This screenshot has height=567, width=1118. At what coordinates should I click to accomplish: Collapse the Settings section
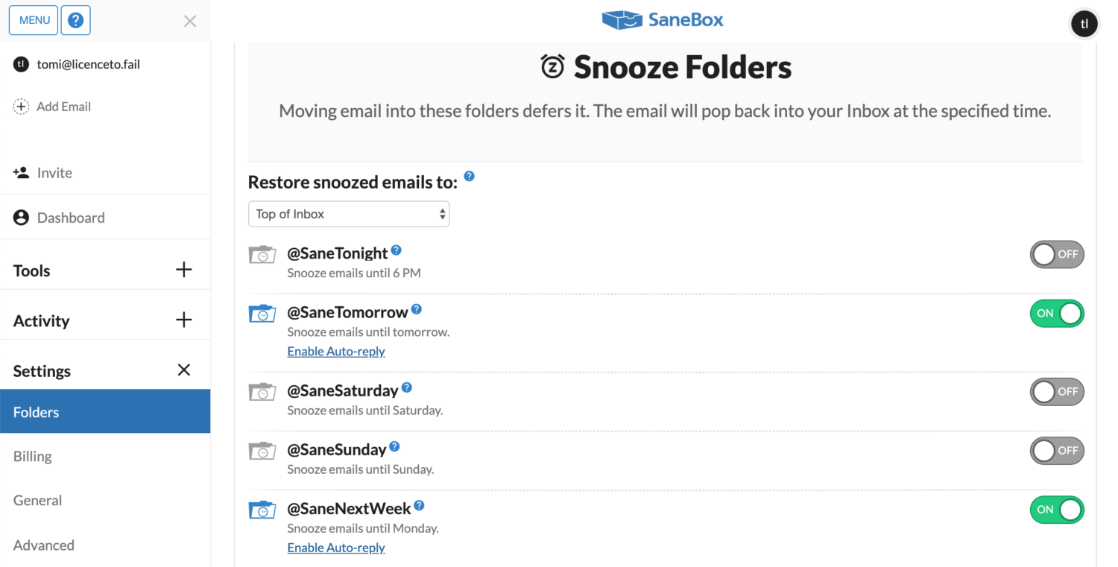pos(183,370)
